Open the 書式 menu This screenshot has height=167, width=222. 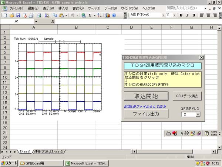pyautogui.click(x=78, y=9)
